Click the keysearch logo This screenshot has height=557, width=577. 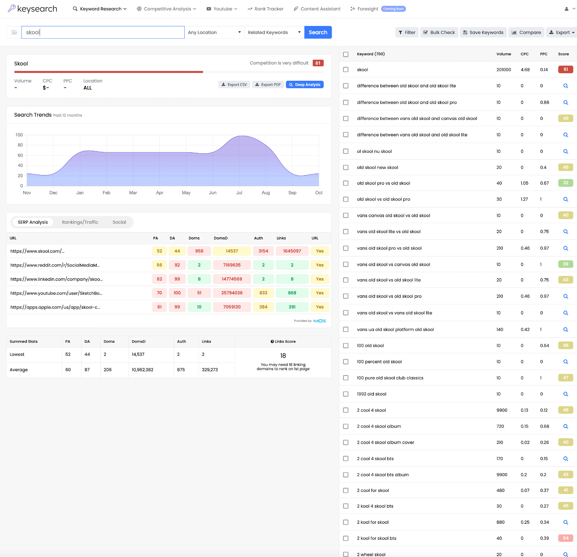click(x=32, y=9)
